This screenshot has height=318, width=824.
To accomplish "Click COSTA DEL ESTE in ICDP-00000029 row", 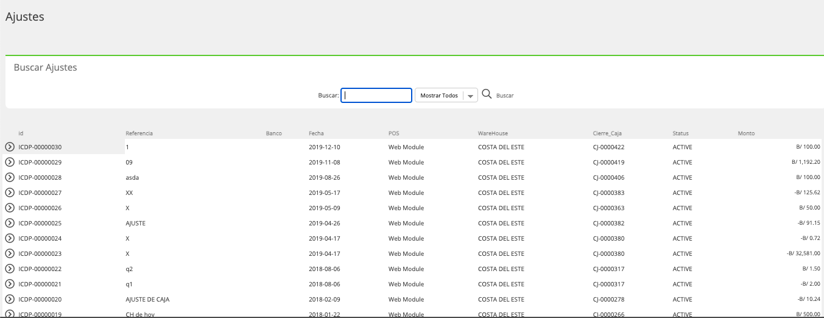I will coord(501,162).
